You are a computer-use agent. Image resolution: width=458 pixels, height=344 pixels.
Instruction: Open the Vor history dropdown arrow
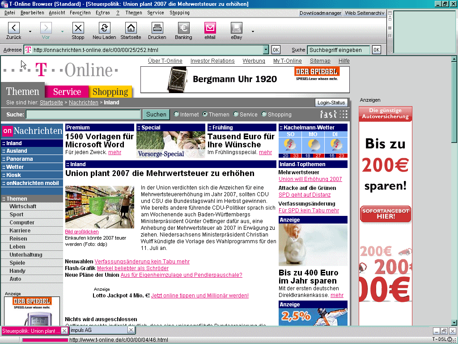point(62,31)
